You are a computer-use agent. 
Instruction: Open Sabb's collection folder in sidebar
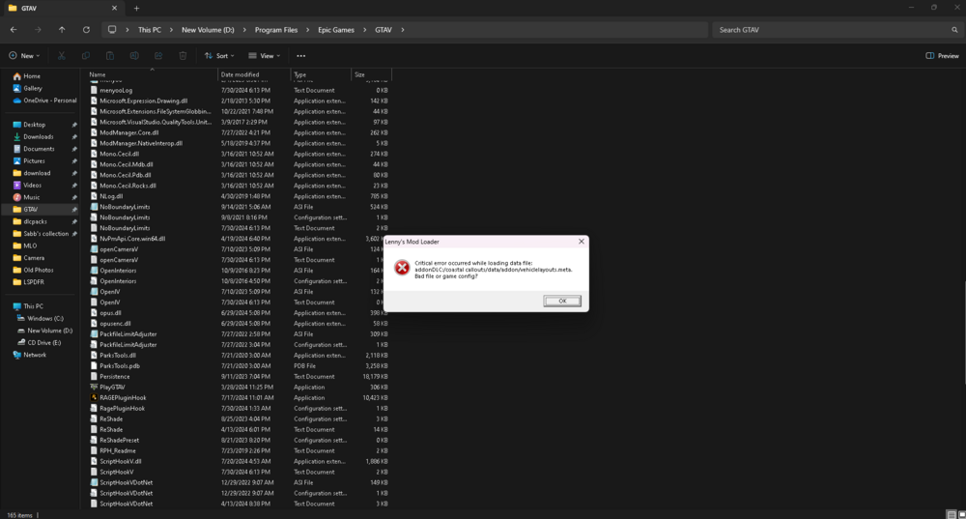pos(41,234)
